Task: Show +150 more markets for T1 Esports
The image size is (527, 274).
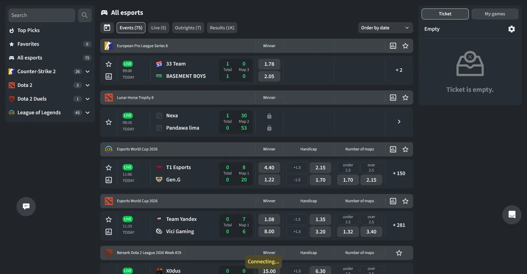Action: tap(399, 173)
